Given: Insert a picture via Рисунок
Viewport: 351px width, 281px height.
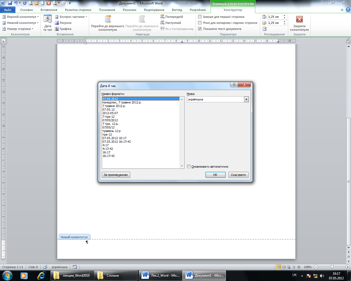Looking at the screenshot, I should [63, 23].
